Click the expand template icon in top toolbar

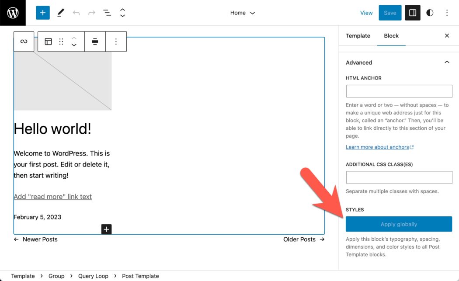click(x=122, y=13)
